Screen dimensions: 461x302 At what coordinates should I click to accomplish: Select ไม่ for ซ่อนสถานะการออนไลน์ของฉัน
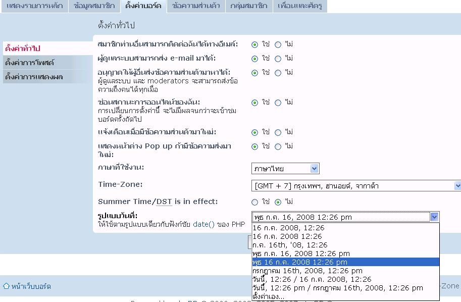tap(278, 103)
